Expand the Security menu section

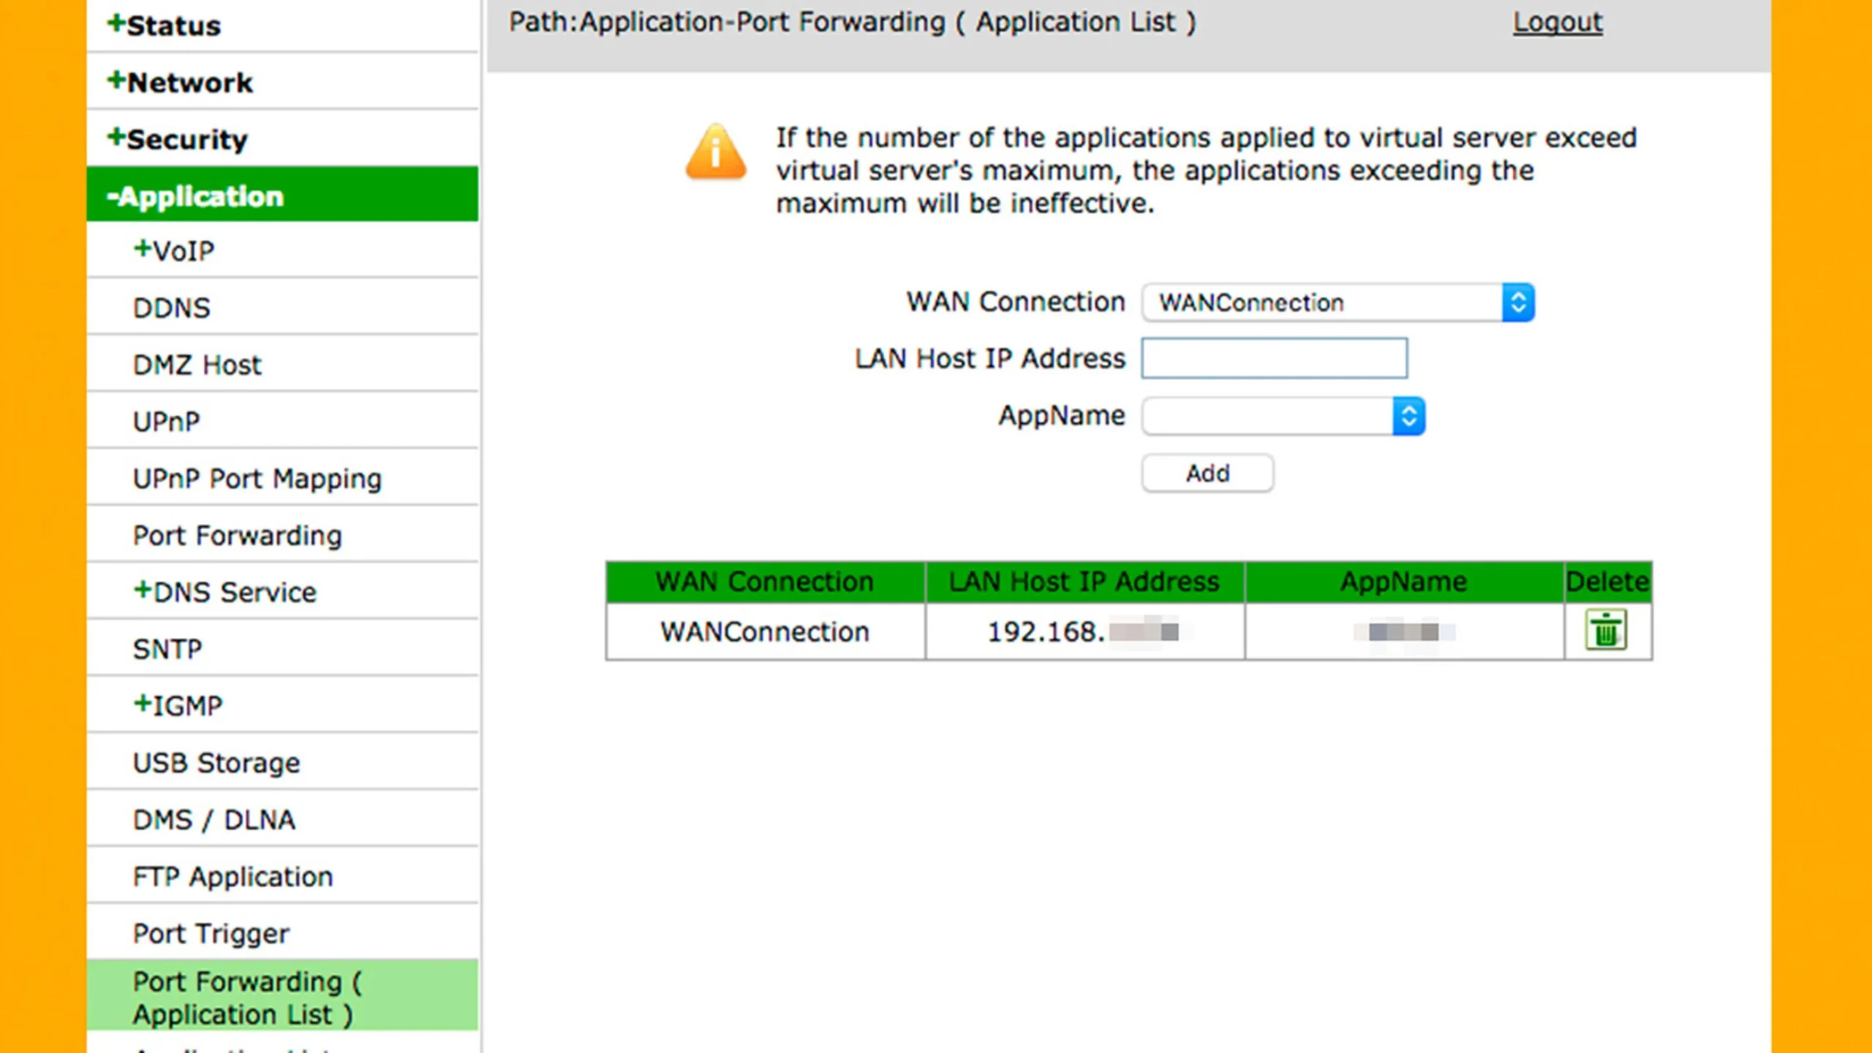[177, 139]
